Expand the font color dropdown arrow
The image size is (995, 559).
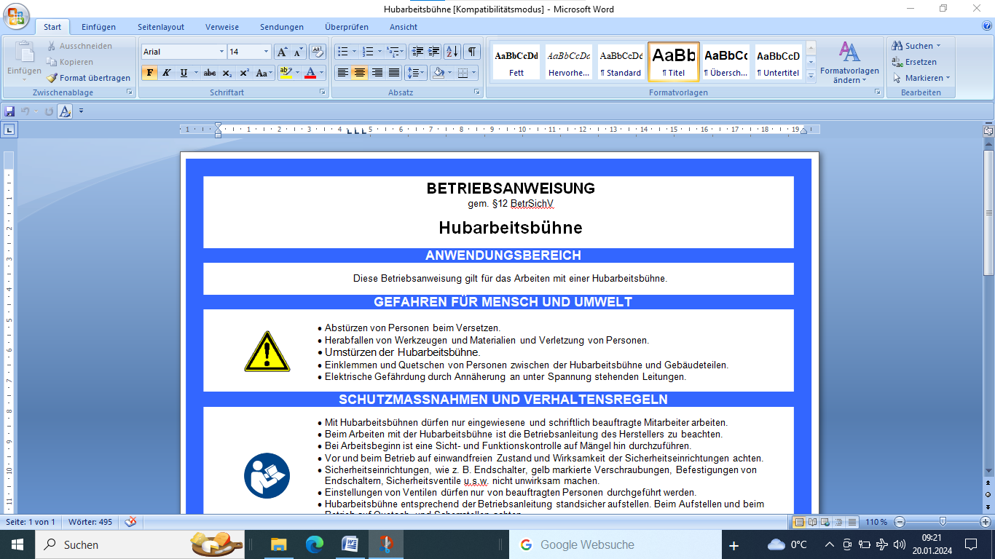coord(323,73)
